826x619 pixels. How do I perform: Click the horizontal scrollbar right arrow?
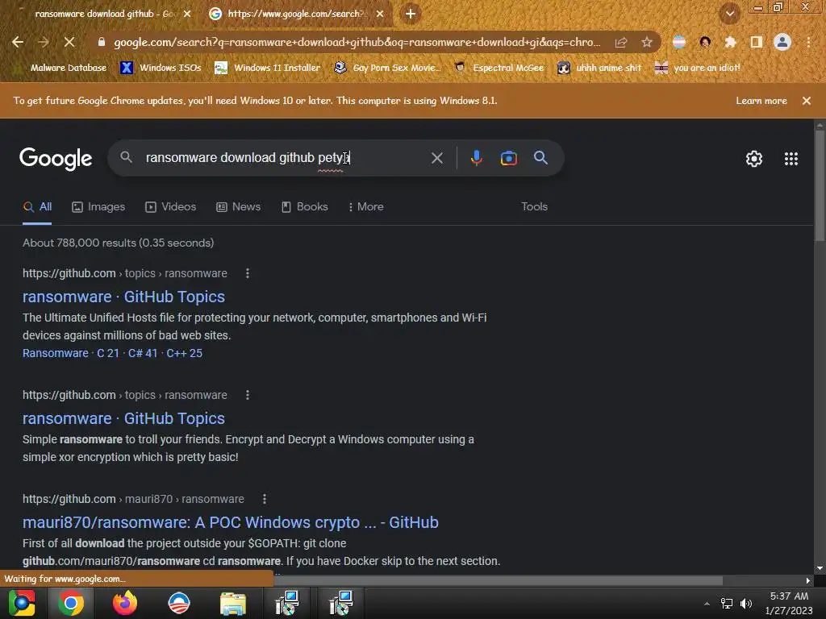coord(808,580)
